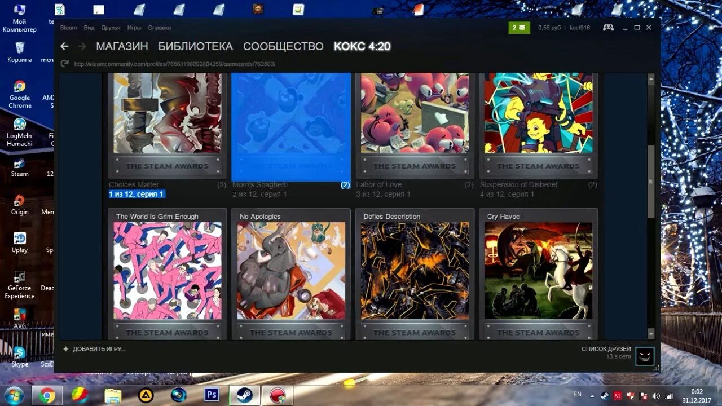Click the Steam forward arrow
Image resolution: width=722 pixels, height=406 pixels.
(82, 46)
